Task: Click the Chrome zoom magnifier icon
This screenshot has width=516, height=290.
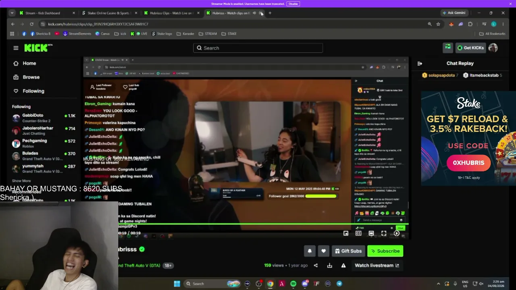Action: tap(430, 24)
